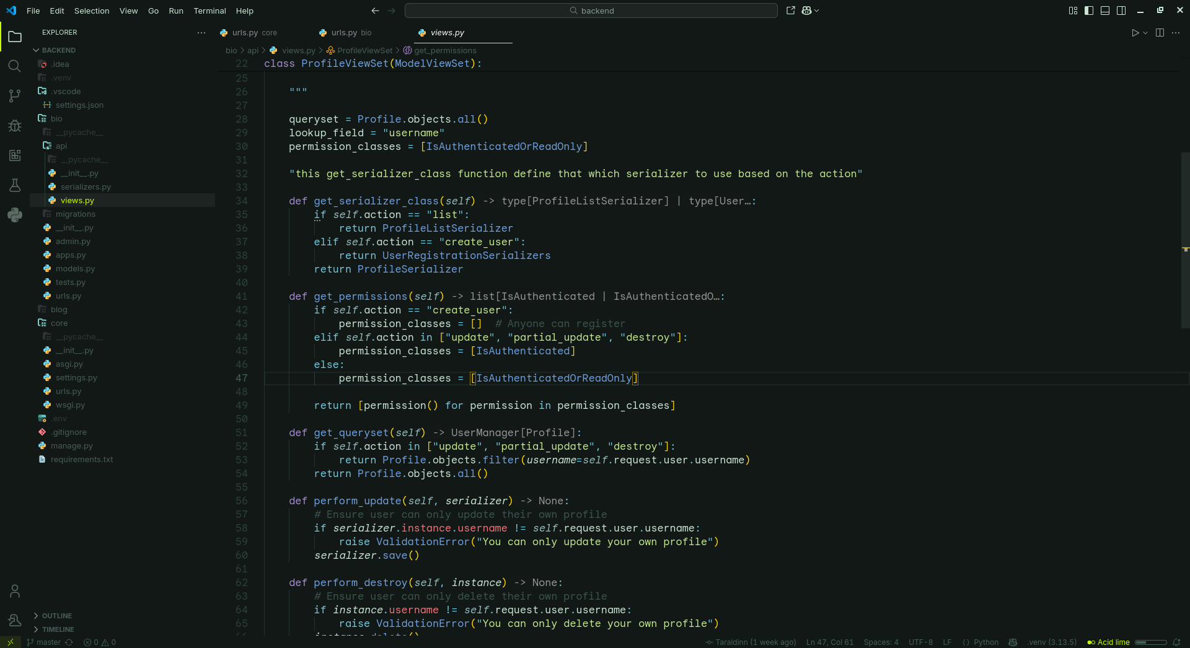Change UTF-8 encoding setting
This screenshot has height=648, width=1190.
pyautogui.click(x=920, y=642)
